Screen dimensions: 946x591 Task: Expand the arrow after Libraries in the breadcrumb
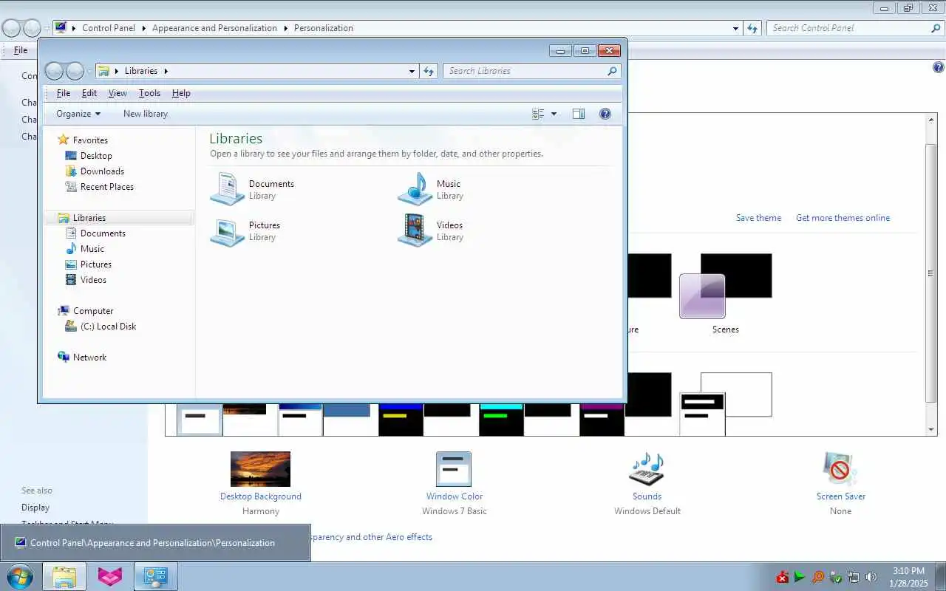(x=166, y=71)
